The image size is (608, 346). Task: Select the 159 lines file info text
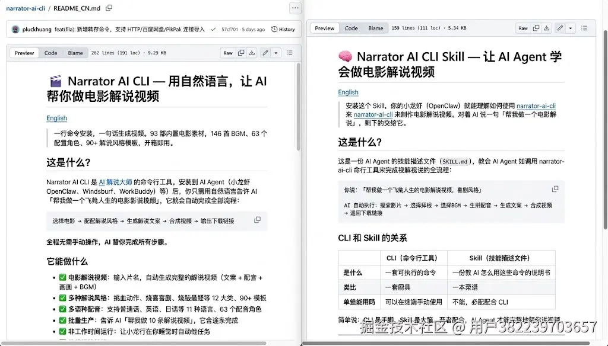429,28
